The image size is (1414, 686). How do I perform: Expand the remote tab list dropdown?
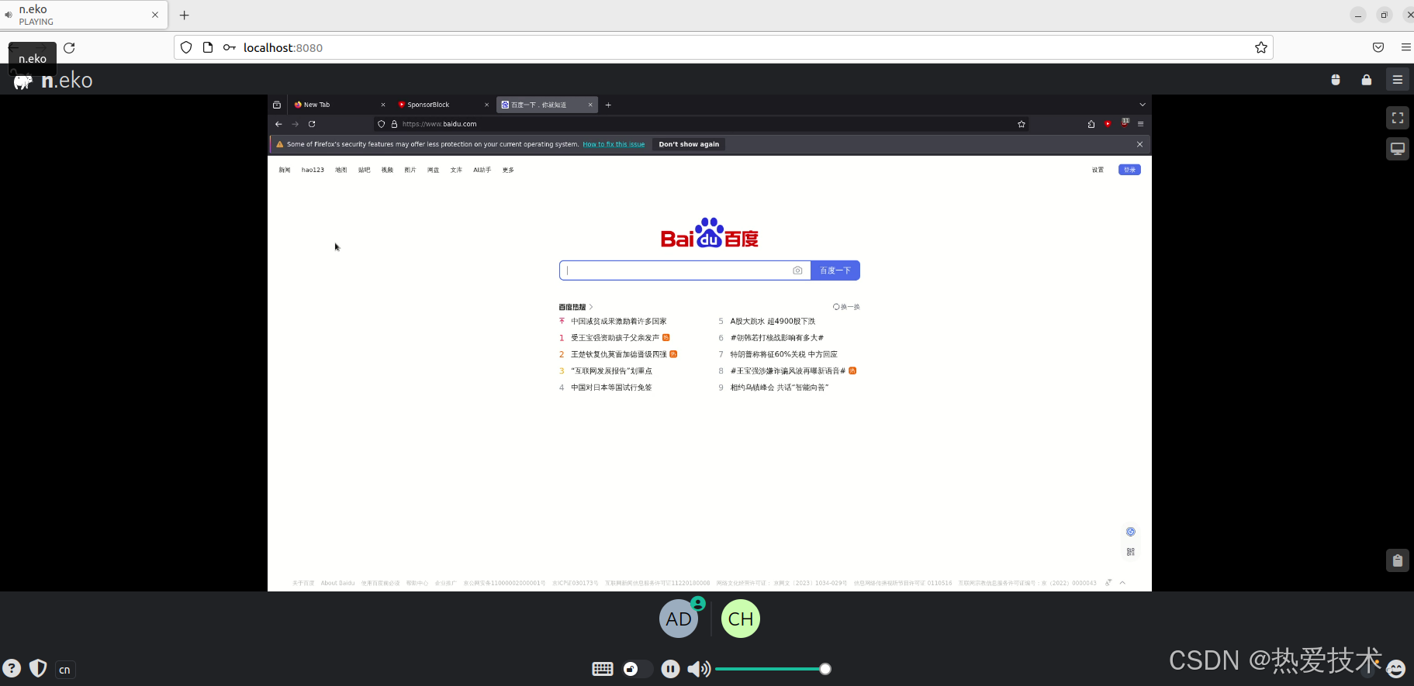[1143, 105]
